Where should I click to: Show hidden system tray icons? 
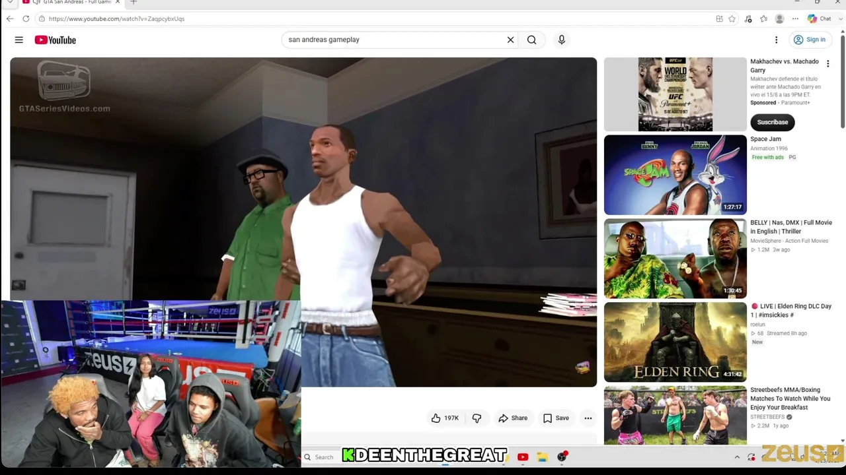[x=737, y=457]
